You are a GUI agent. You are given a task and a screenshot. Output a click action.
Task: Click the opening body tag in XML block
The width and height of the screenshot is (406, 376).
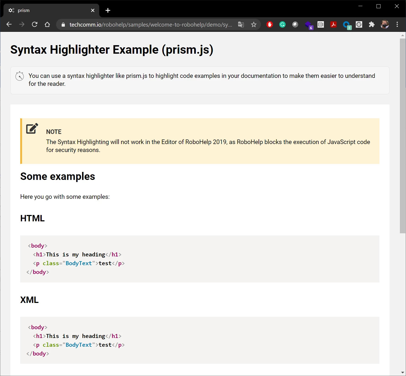(38, 327)
